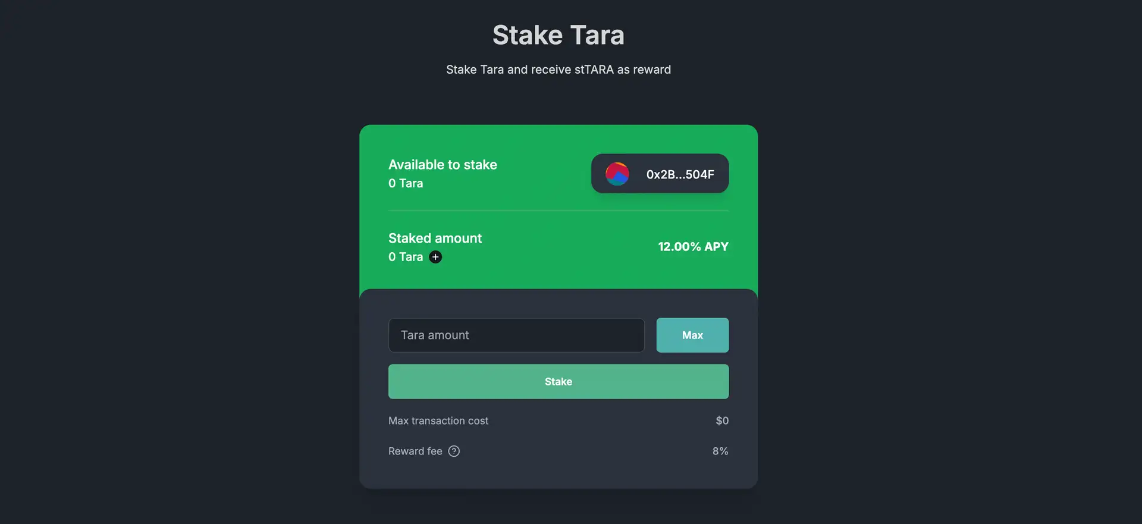Click the 0 Tara staked balance value
Screen dimensions: 1142x524
coord(406,257)
